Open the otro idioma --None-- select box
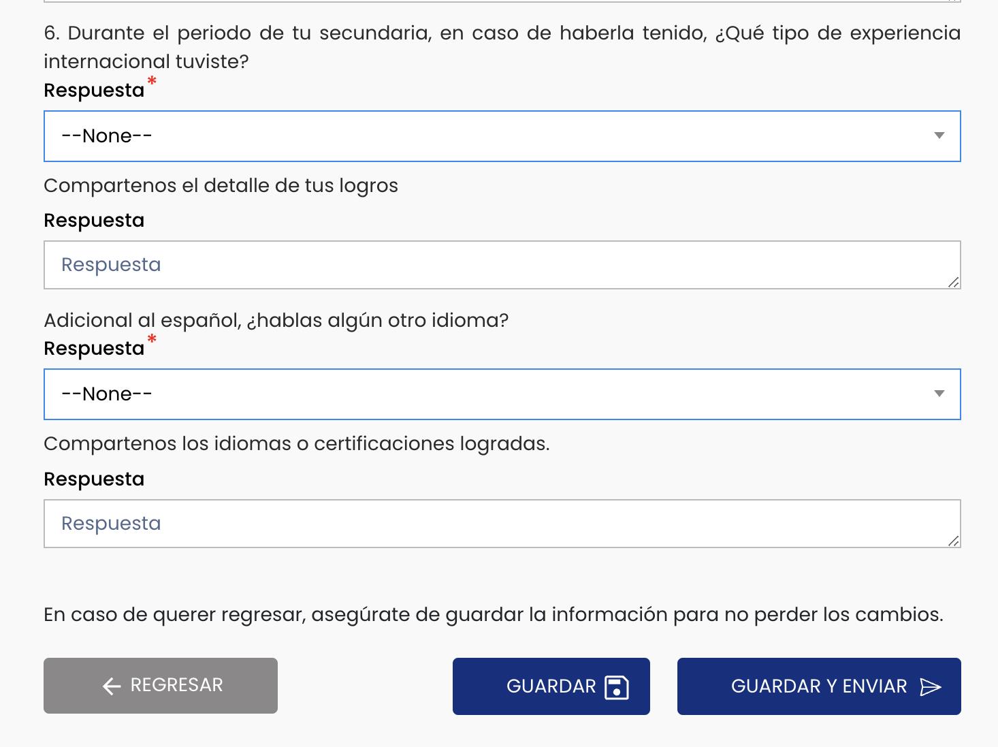 click(x=477, y=394)
